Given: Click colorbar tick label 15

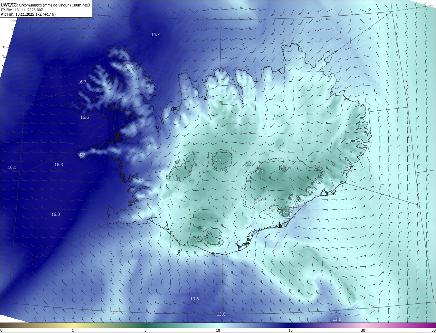Looking at the screenshot, I should pos(291,330).
